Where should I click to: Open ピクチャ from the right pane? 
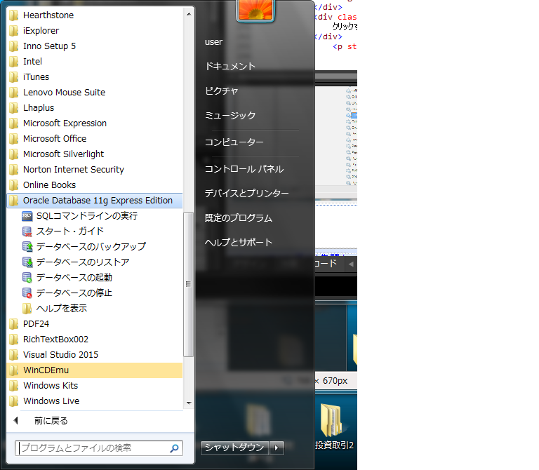[222, 91]
